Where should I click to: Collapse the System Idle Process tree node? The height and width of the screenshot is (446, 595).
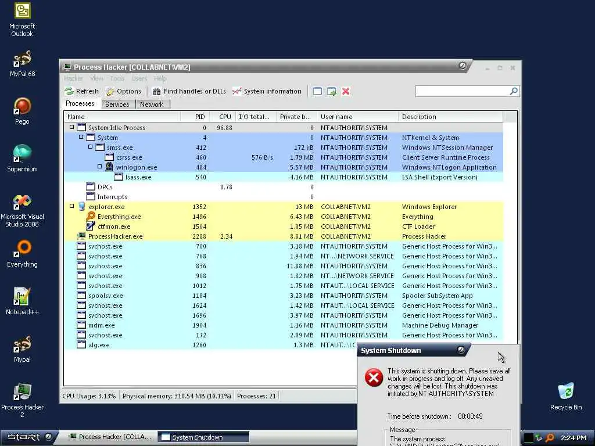click(71, 127)
